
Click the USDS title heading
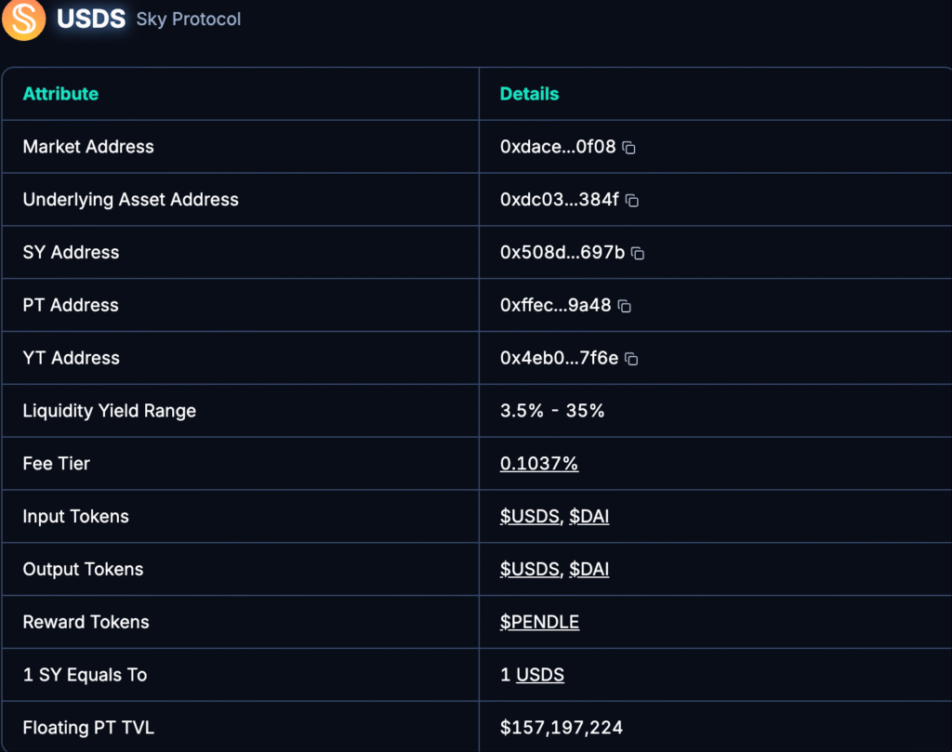91,19
